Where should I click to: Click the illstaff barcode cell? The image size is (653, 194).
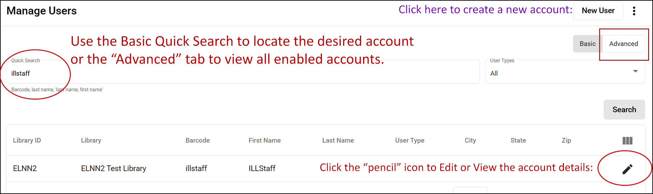coord(196,169)
